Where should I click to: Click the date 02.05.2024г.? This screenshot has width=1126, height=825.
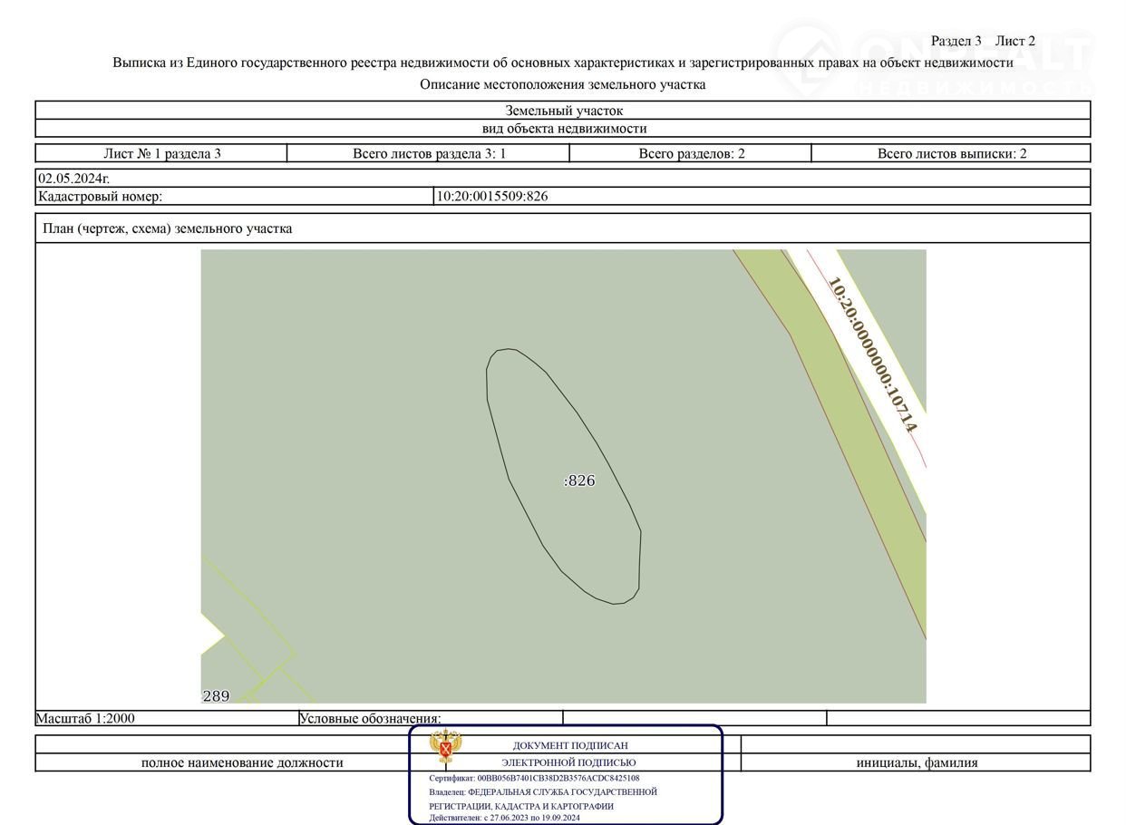73,178
